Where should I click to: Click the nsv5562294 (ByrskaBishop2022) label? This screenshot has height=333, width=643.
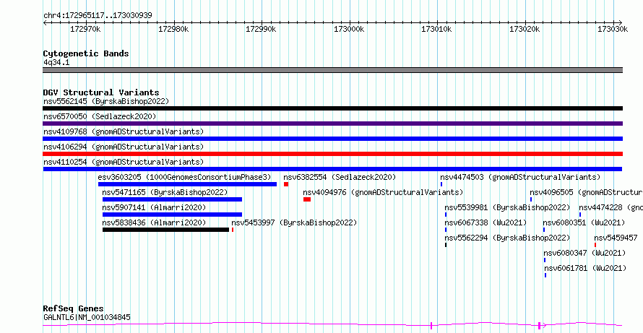pyautogui.click(x=507, y=238)
